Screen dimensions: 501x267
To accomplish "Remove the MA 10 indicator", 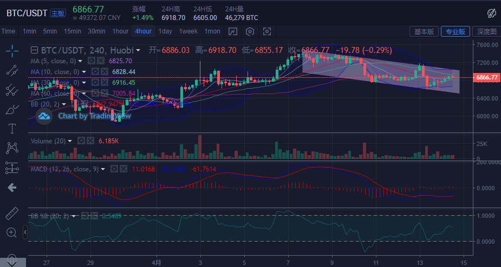I will [104, 72].
